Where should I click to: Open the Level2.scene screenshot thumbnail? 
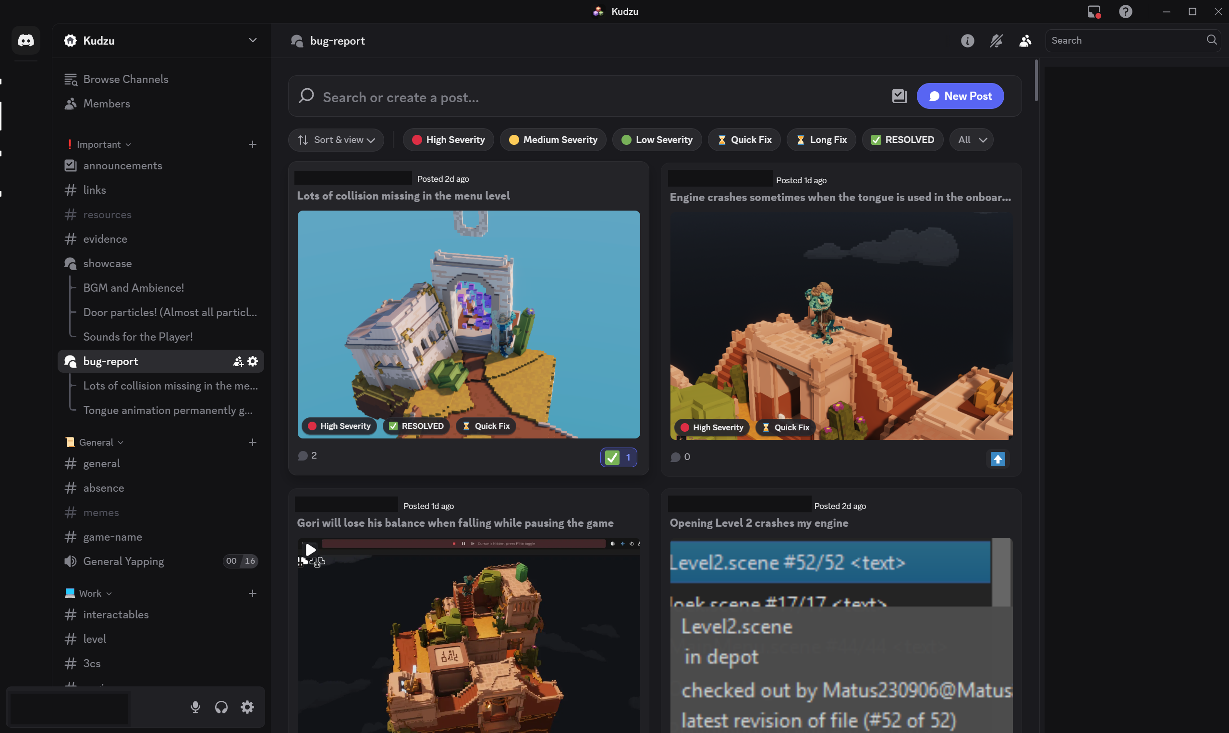841,636
